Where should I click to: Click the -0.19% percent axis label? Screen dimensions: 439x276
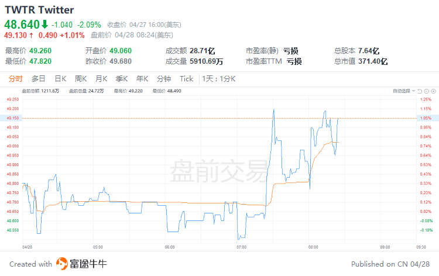[x=426, y=230]
